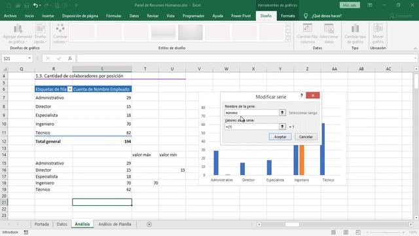Switch to Page Layout view in status bar
Screen dimensions: 419x236
[x=346, y=232]
